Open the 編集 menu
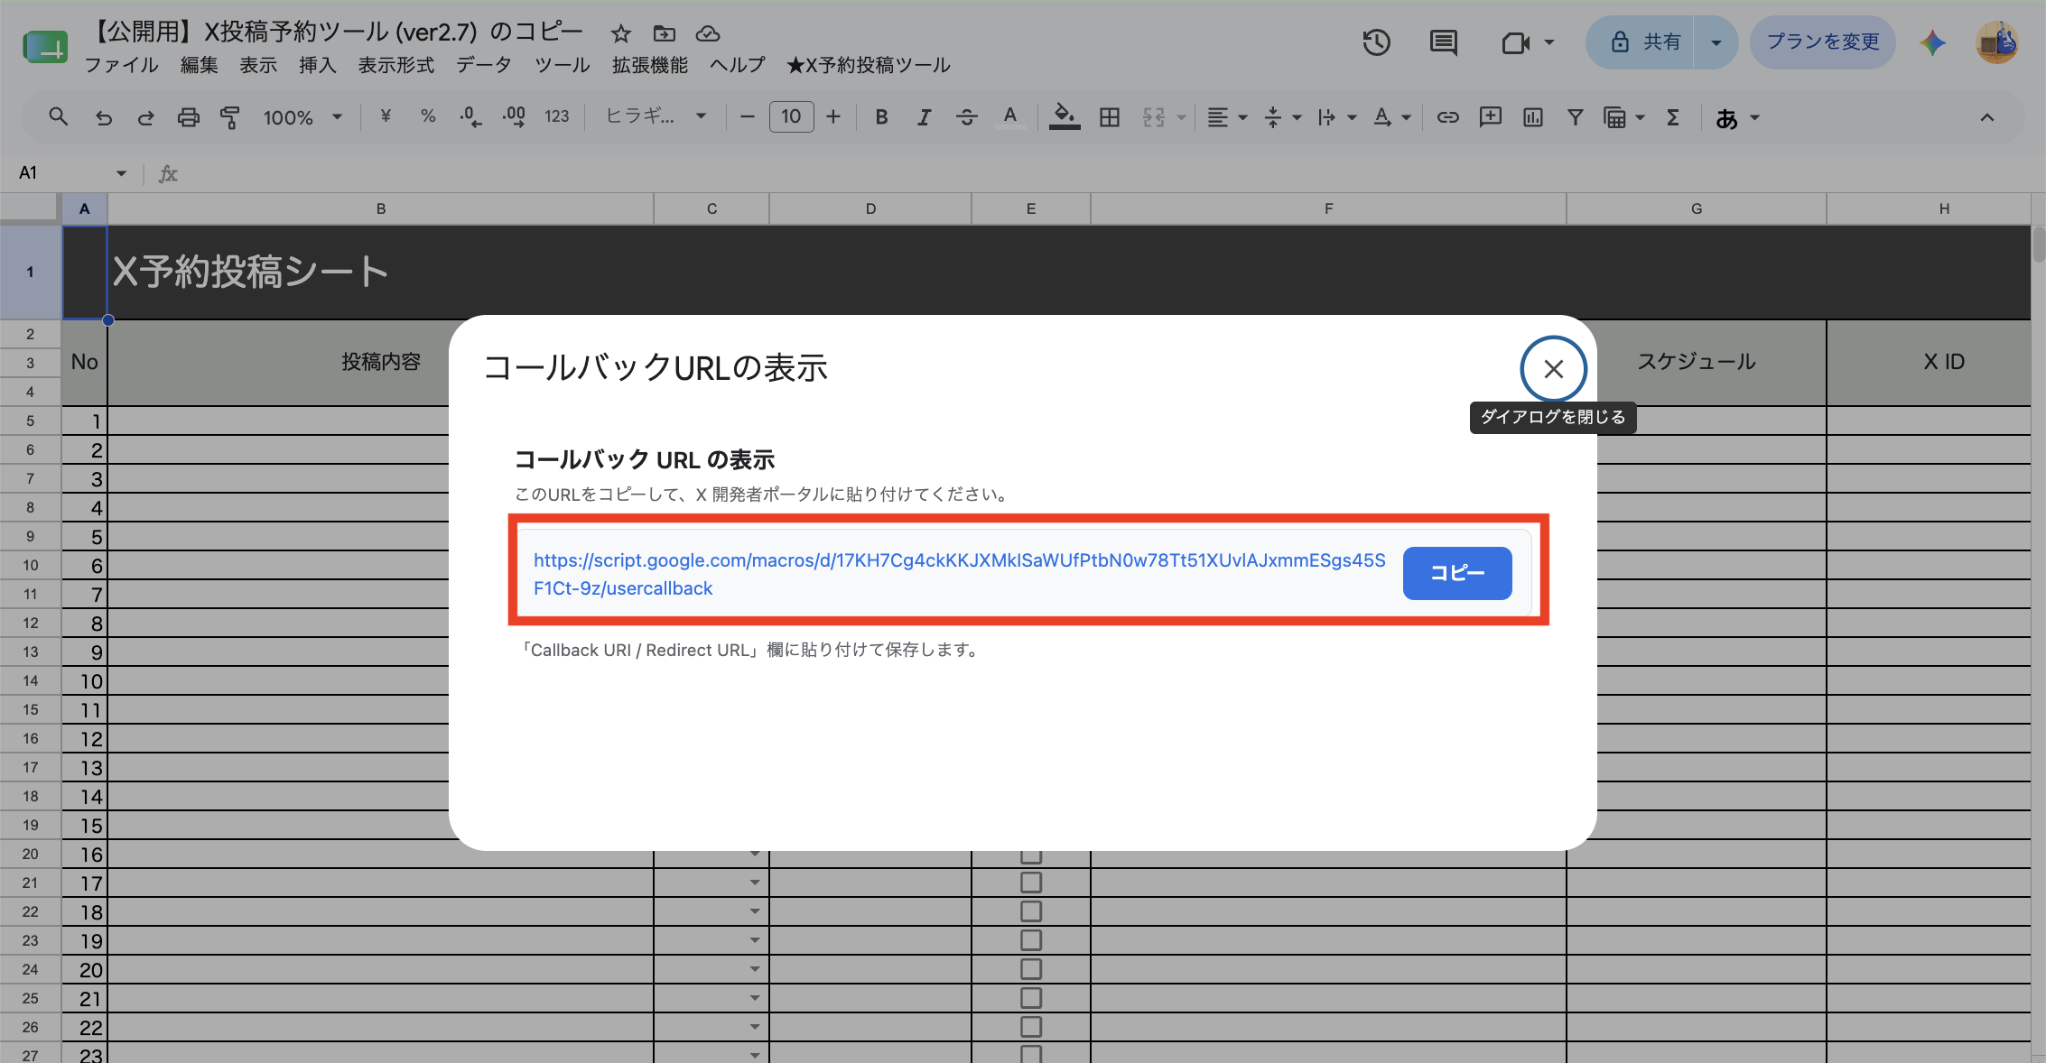Screen dimensions: 2046x1063 pyautogui.click(x=199, y=65)
